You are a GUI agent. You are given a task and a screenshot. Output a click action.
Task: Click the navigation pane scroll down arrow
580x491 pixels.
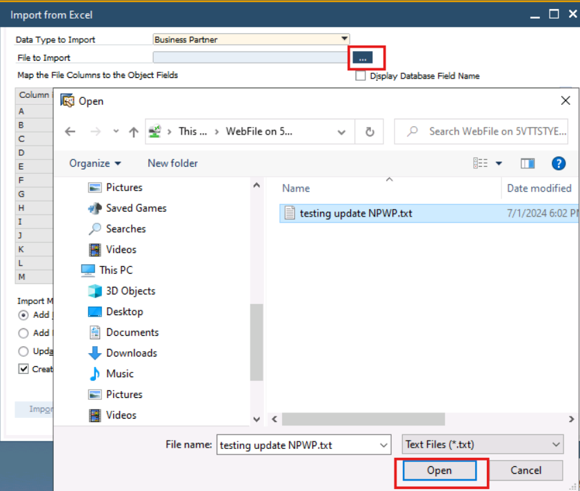tap(257, 419)
